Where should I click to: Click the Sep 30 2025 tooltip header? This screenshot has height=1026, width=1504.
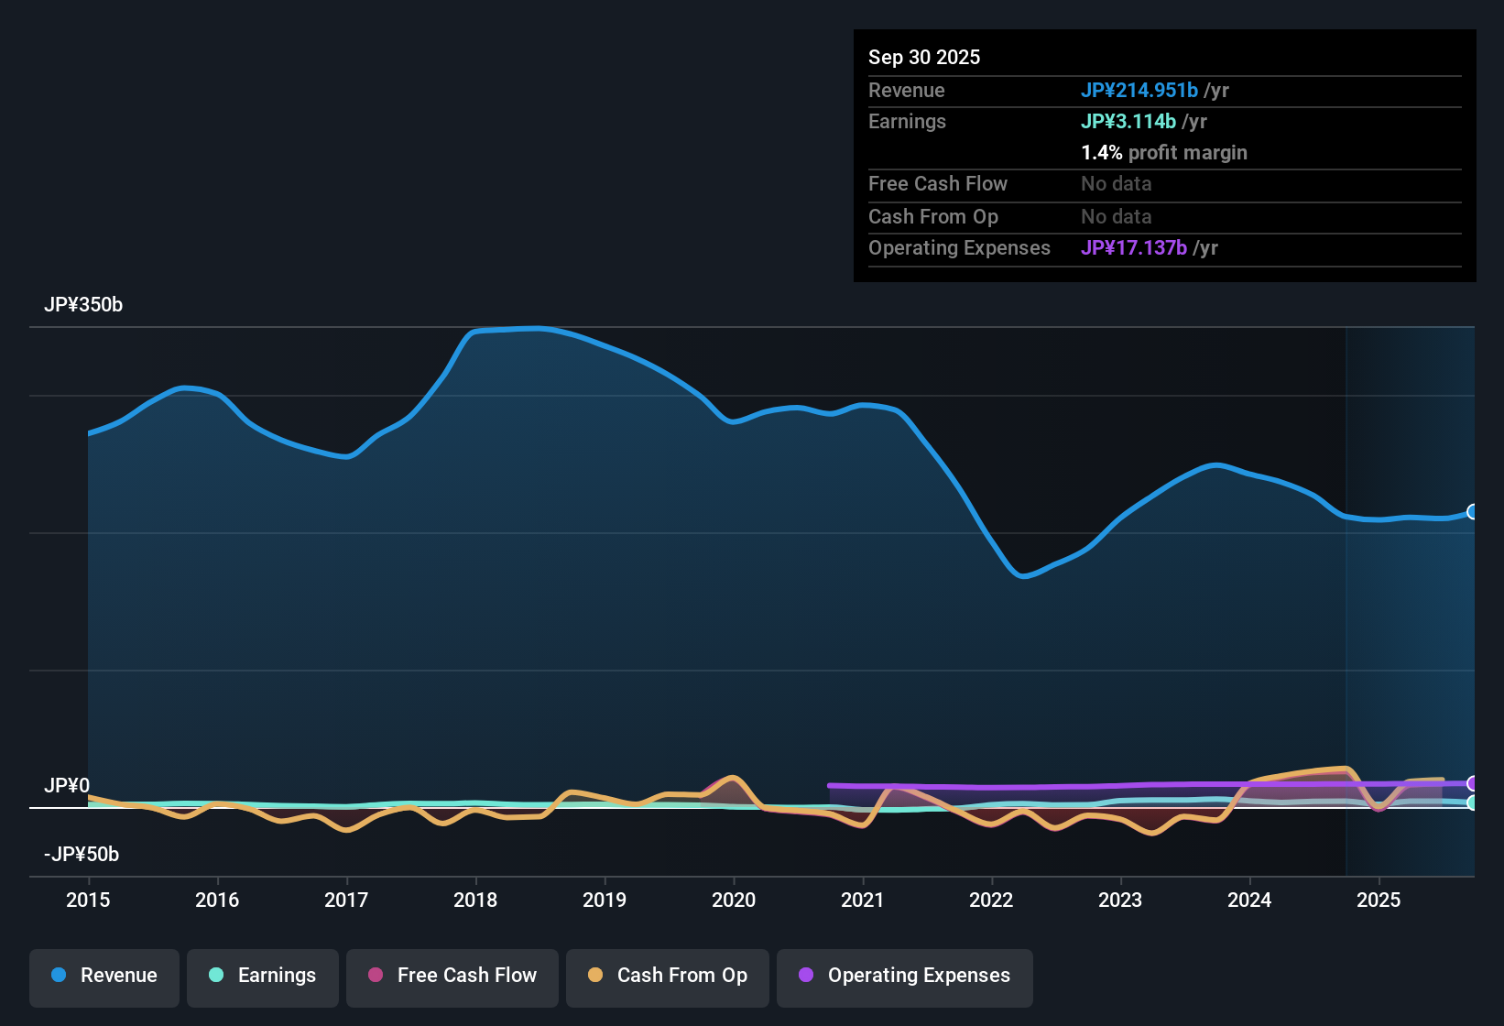click(924, 57)
